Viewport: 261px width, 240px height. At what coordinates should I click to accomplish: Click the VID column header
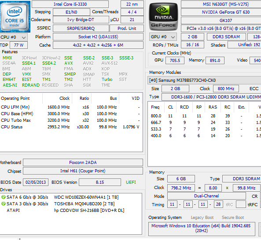click(131, 98)
